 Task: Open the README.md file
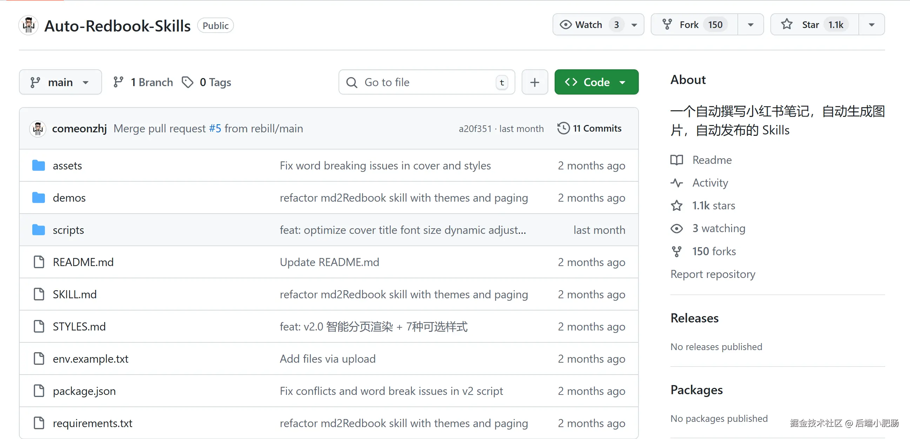[x=83, y=262]
